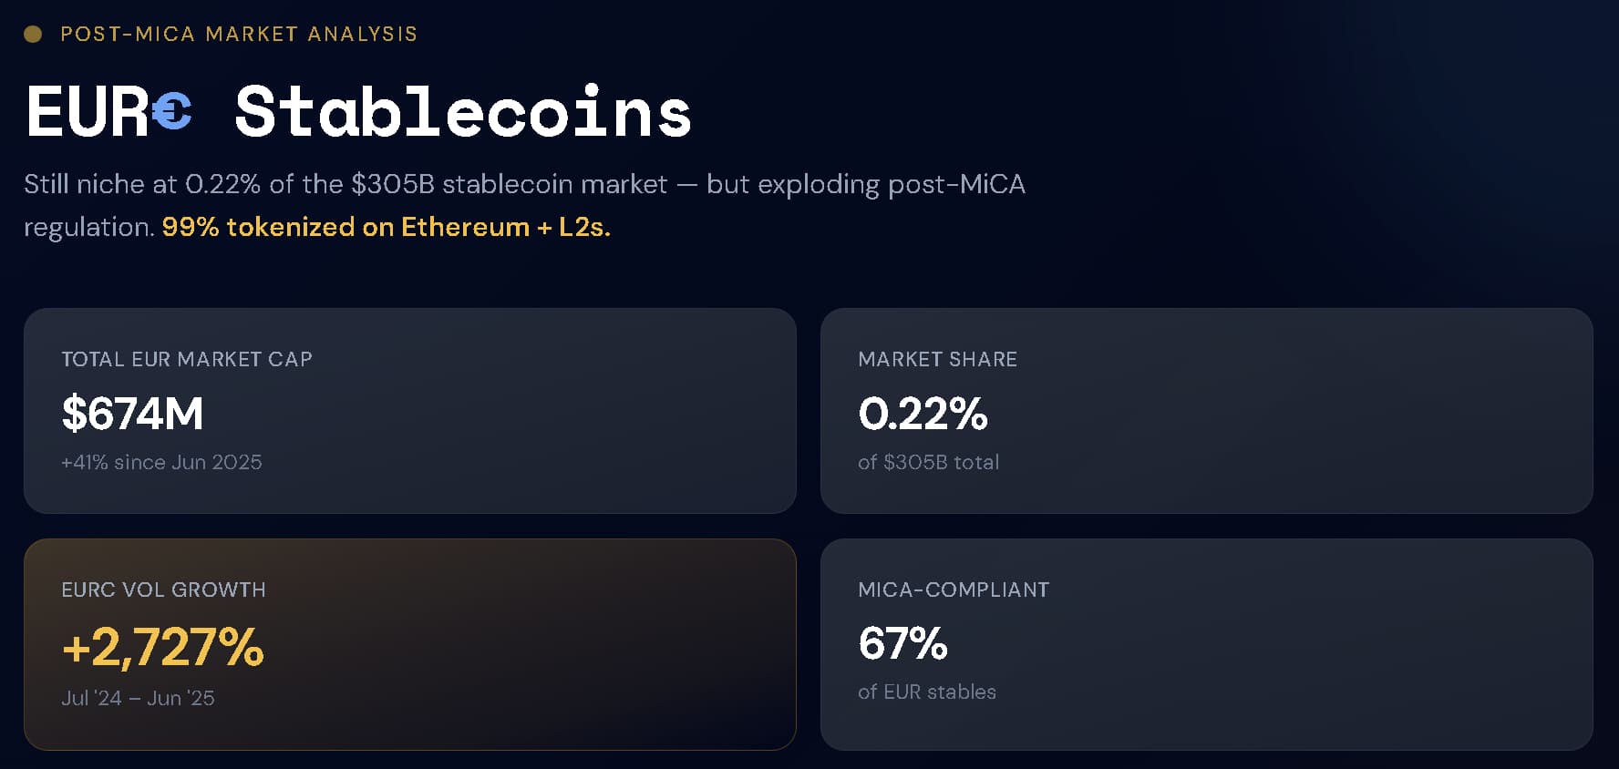Click the Stablecoins title word
This screenshot has width=1619, height=769.
463,112
